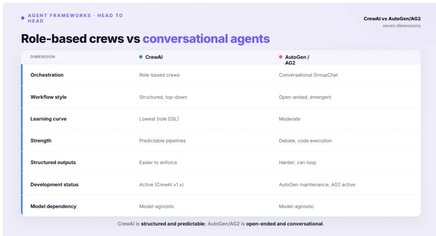This screenshot has height=236, width=436.
Task: Click 'structured and predictable' in the footer
Action: (173, 224)
